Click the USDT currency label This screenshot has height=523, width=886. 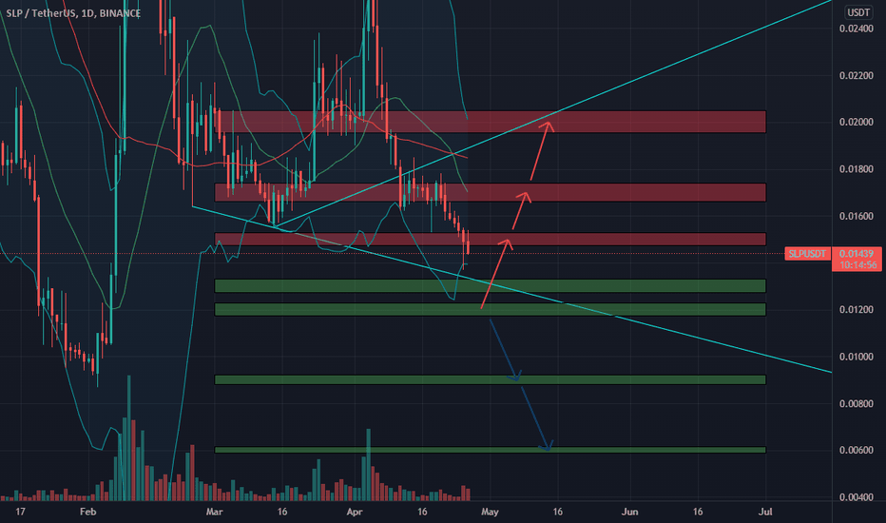[x=858, y=12]
